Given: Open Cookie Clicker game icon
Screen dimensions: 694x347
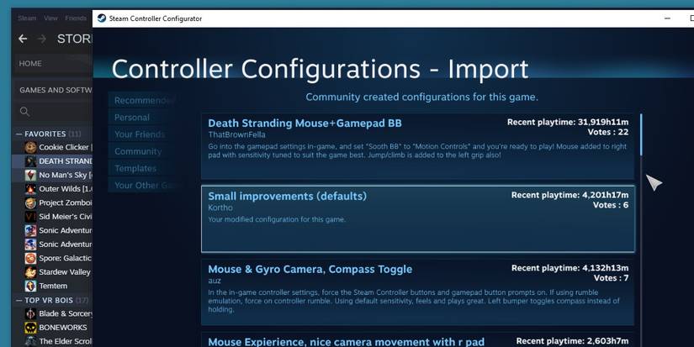Looking at the screenshot, I should tap(30, 147).
